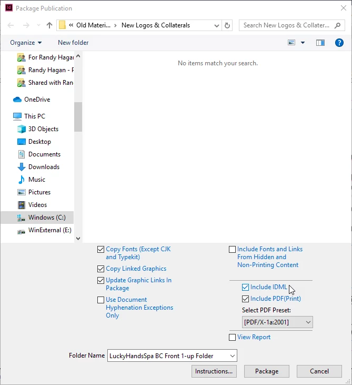Show the preview pane
The height and width of the screenshot is (385, 352).
click(x=320, y=43)
